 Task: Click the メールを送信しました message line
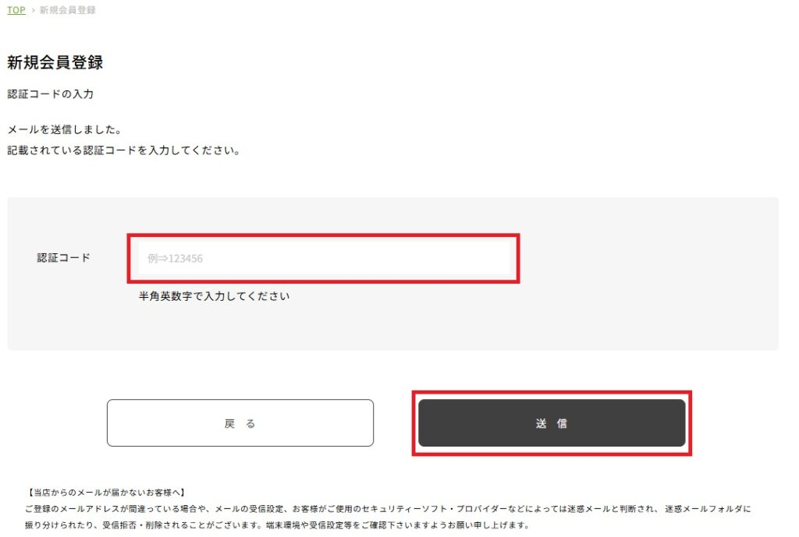[65, 130]
